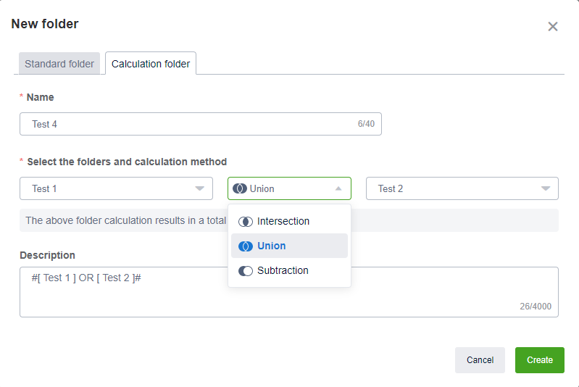The image size is (579, 387).
Task: Click the Name field character counter
Action: pyautogui.click(x=366, y=124)
